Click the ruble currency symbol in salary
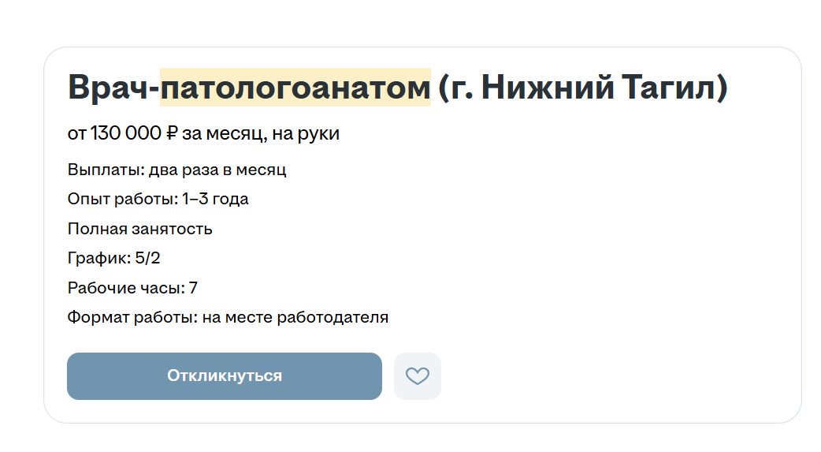The image size is (821, 452). [x=172, y=133]
